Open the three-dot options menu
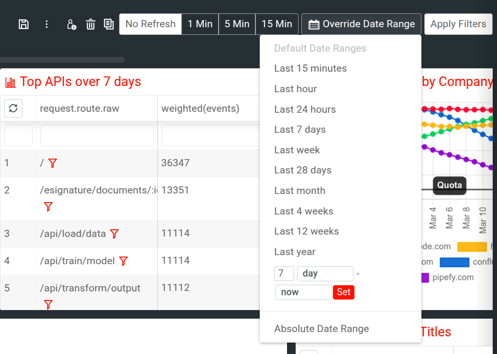Screen dimensions: 497x354 (46, 24)
